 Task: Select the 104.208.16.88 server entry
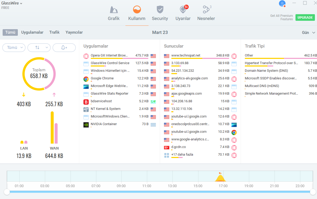click(x=200, y=101)
